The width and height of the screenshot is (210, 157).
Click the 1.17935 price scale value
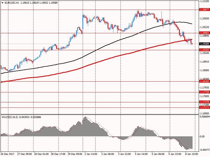pyautogui.click(x=205, y=88)
